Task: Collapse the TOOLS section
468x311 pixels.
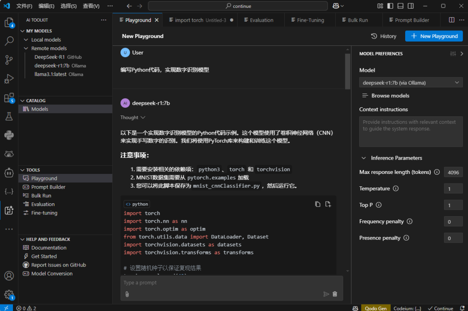Action: (23, 170)
